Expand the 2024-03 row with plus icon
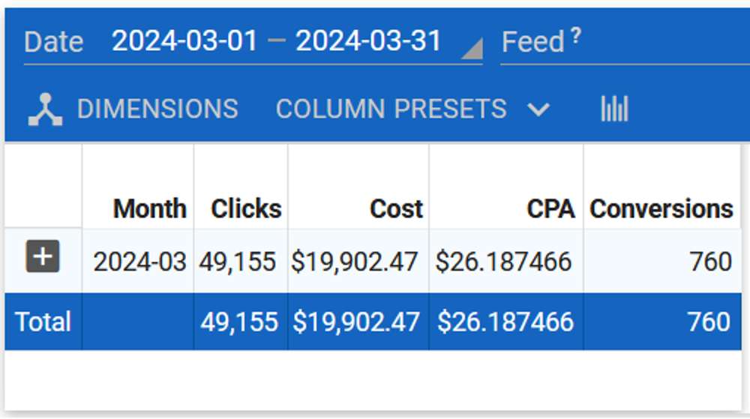The image size is (750, 419). [43, 257]
